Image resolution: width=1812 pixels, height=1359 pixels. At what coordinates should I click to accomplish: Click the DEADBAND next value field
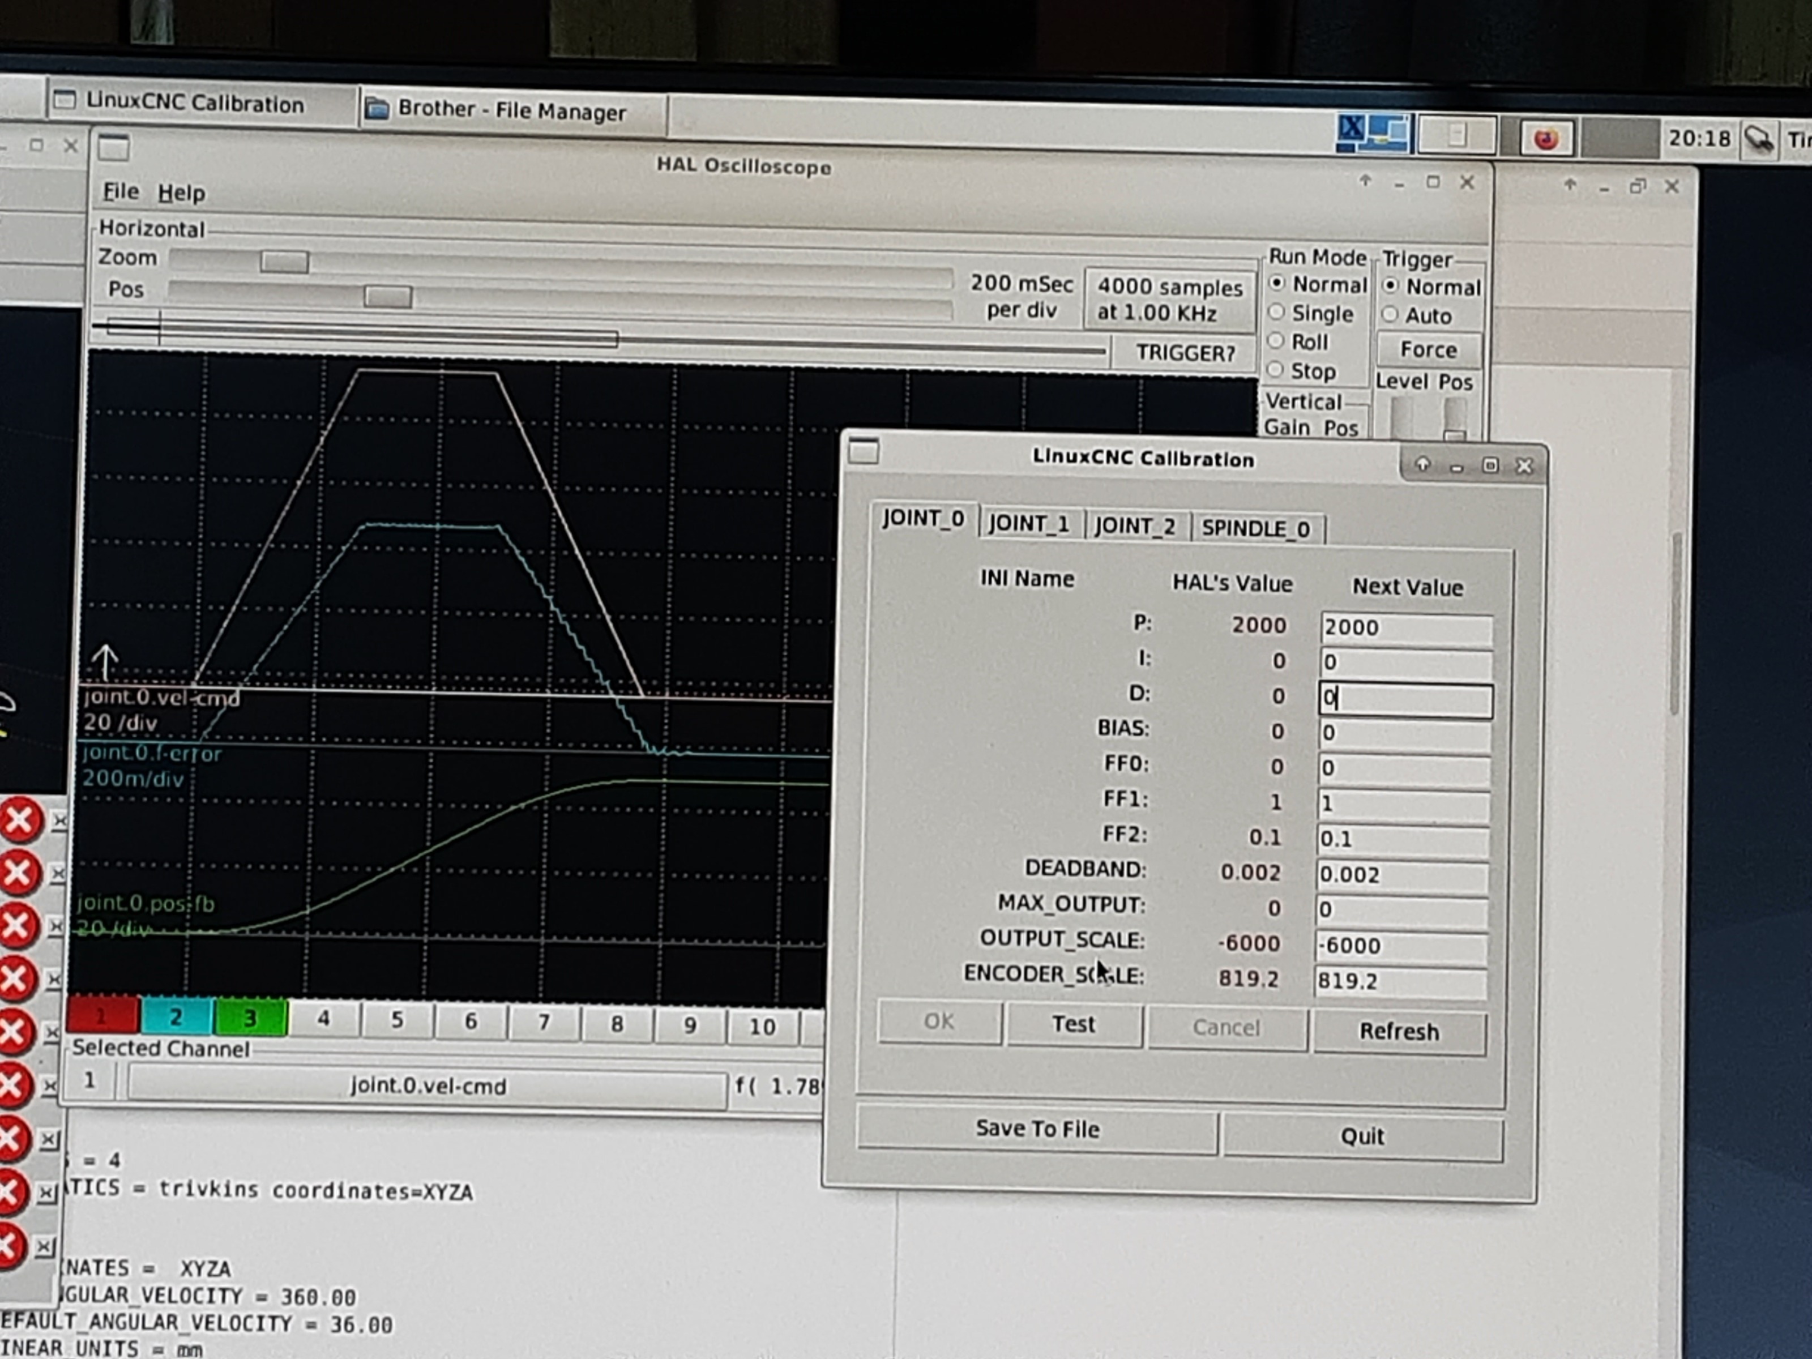tap(1401, 875)
